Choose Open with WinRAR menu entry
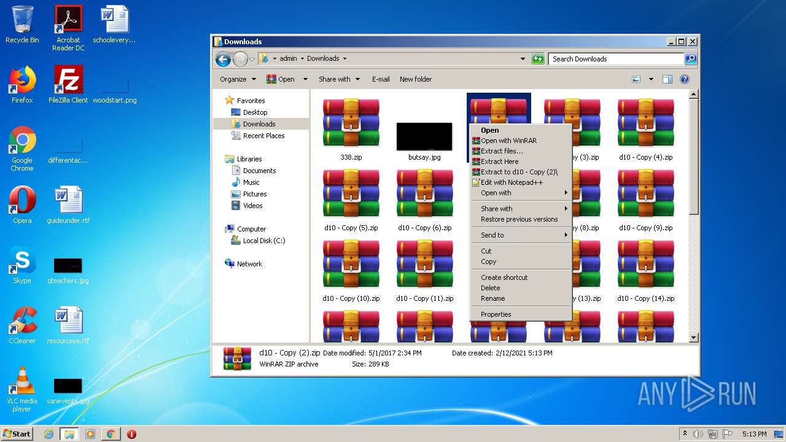 click(x=521, y=141)
